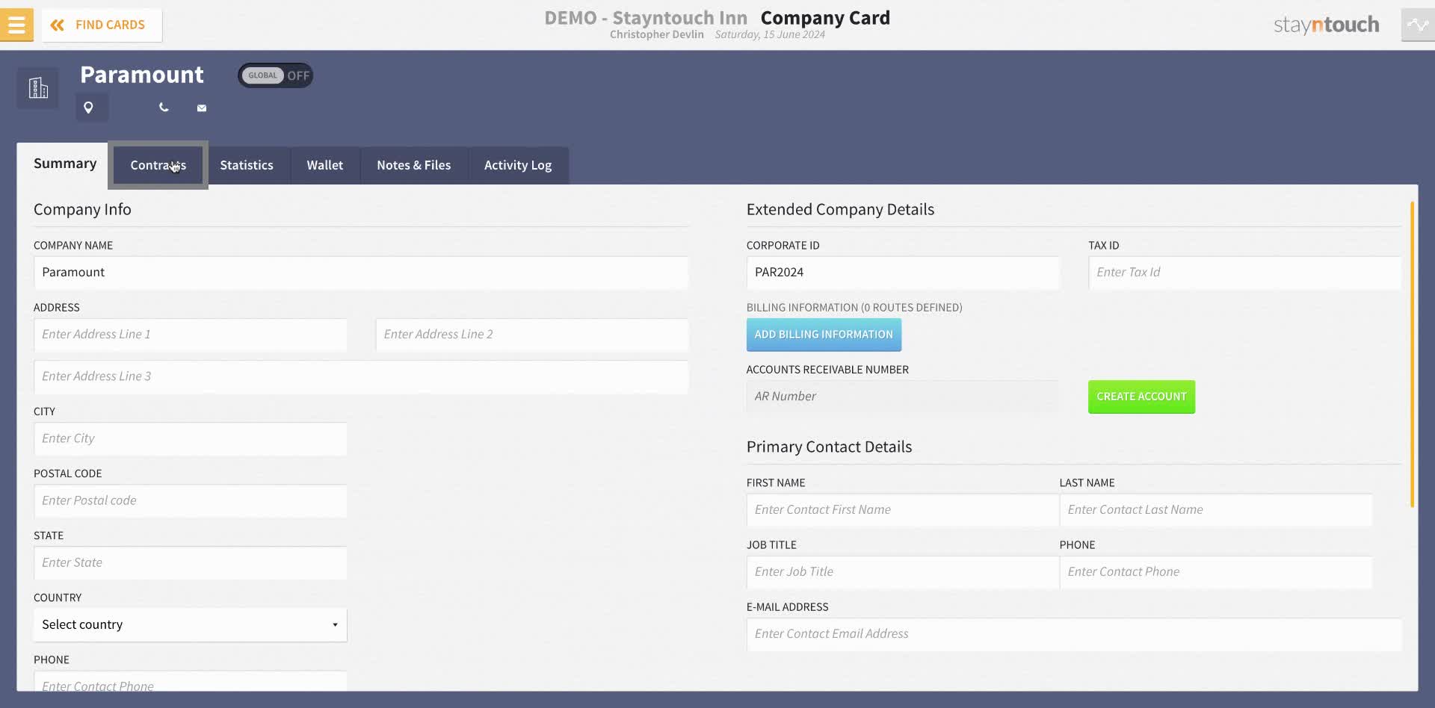The image size is (1435, 708).
Task: Click the phone icon under Paramount
Action: coord(164,108)
